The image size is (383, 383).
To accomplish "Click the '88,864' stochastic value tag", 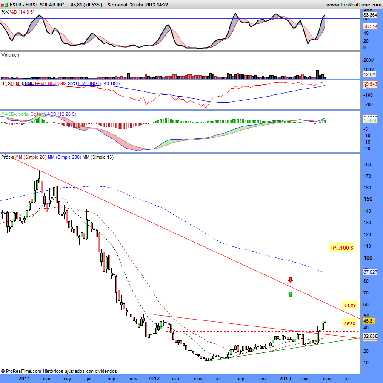I will tap(370, 15).
